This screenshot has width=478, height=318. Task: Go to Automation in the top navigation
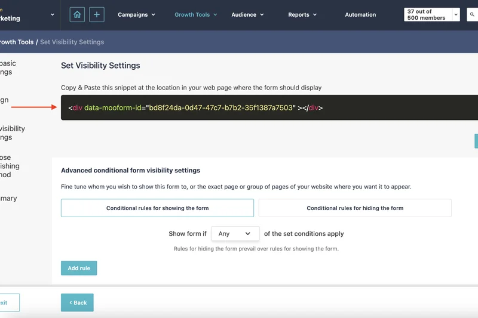pos(360,14)
